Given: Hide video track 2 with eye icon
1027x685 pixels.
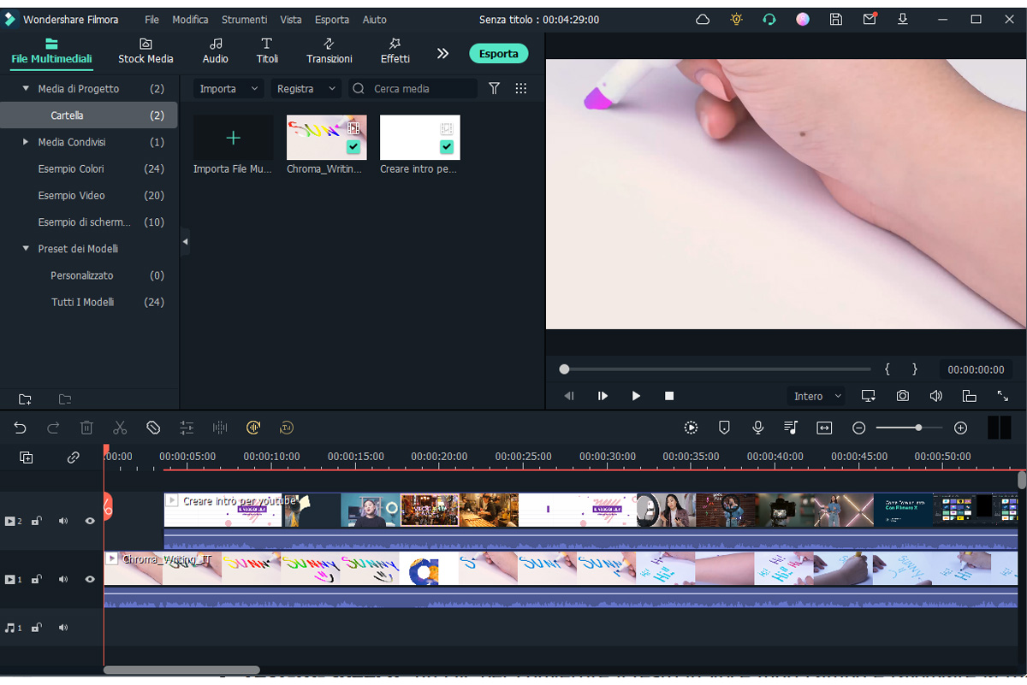Looking at the screenshot, I should (x=90, y=521).
